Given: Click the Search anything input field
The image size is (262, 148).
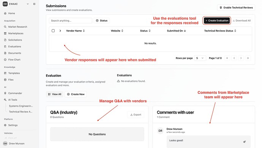Looking at the screenshot, I should [x=70, y=21].
